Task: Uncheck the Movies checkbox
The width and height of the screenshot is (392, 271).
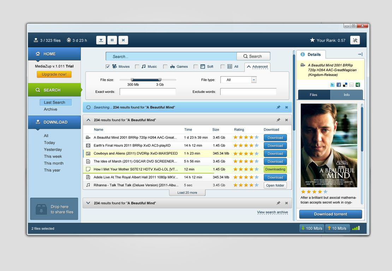Action: (x=108, y=66)
